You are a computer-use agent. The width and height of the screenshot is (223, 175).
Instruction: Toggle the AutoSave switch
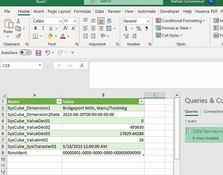click(26, 52)
